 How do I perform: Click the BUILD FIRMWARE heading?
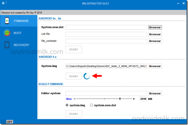tap(51, 84)
